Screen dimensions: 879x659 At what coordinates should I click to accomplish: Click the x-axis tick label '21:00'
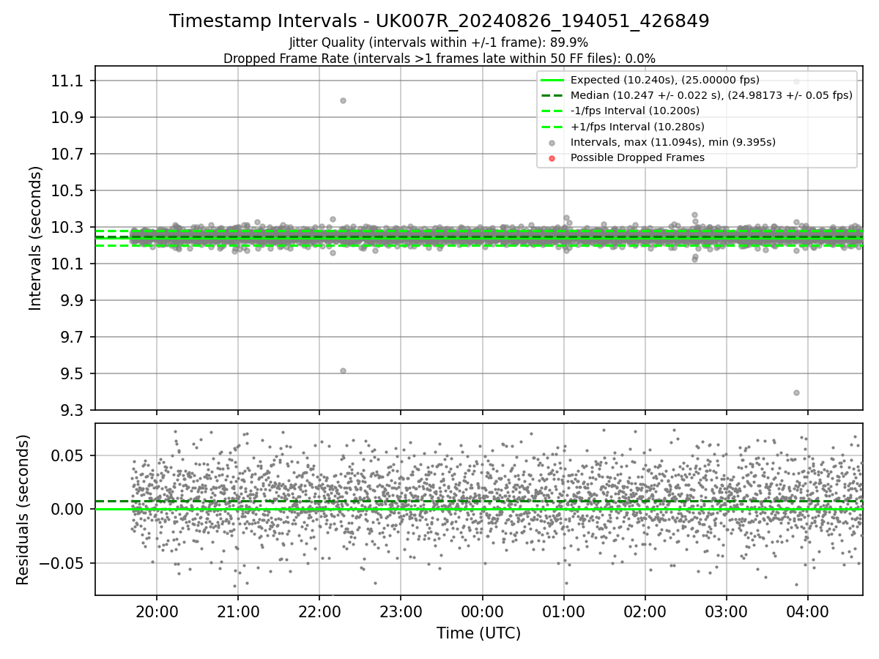[x=237, y=611]
